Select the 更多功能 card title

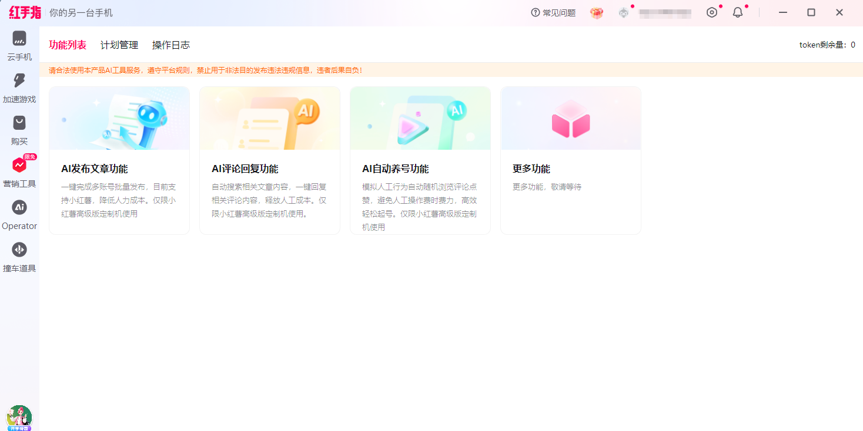(x=531, y=169)
